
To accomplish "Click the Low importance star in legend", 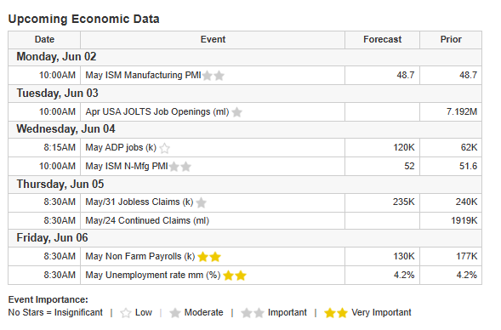I will (x=126, y=313).
